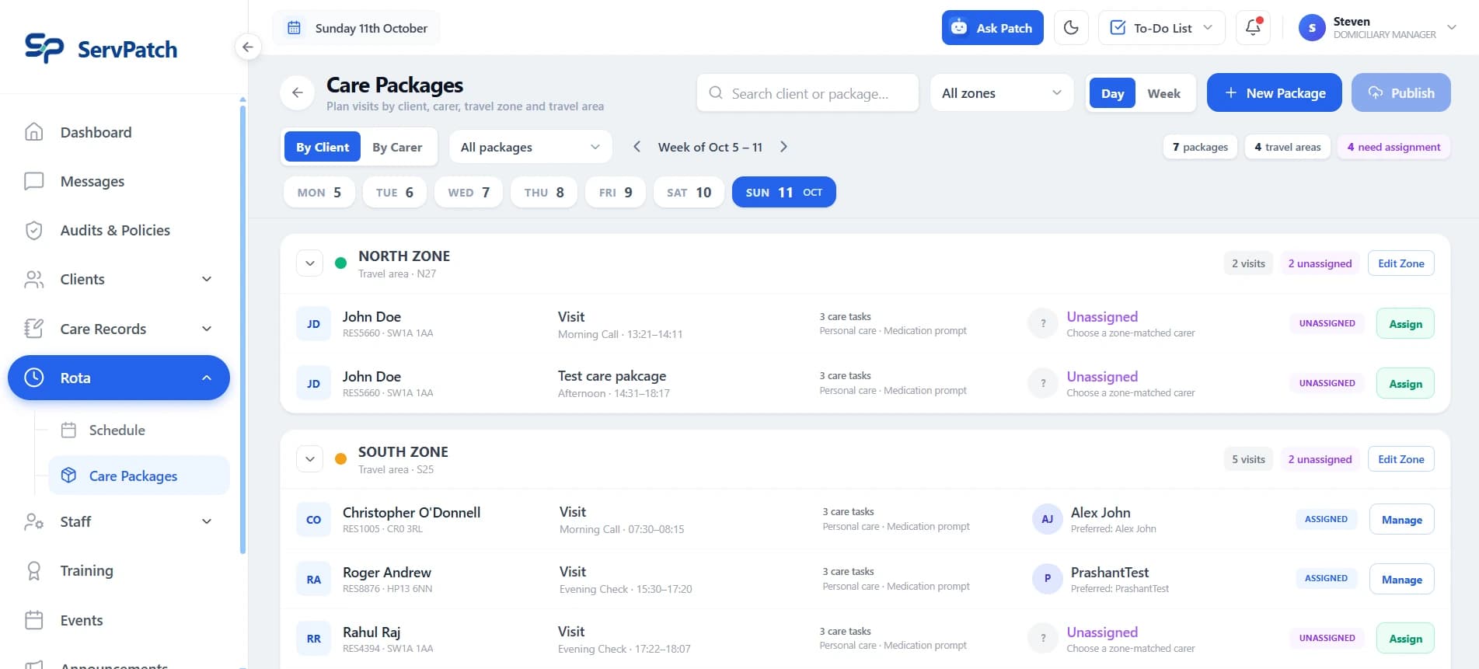Go back using the Care Packages back arrow

click(297, 93)
